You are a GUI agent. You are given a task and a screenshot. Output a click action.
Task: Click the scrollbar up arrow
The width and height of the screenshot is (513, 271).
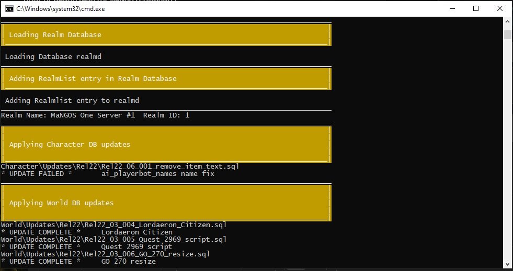pos(507,21)
